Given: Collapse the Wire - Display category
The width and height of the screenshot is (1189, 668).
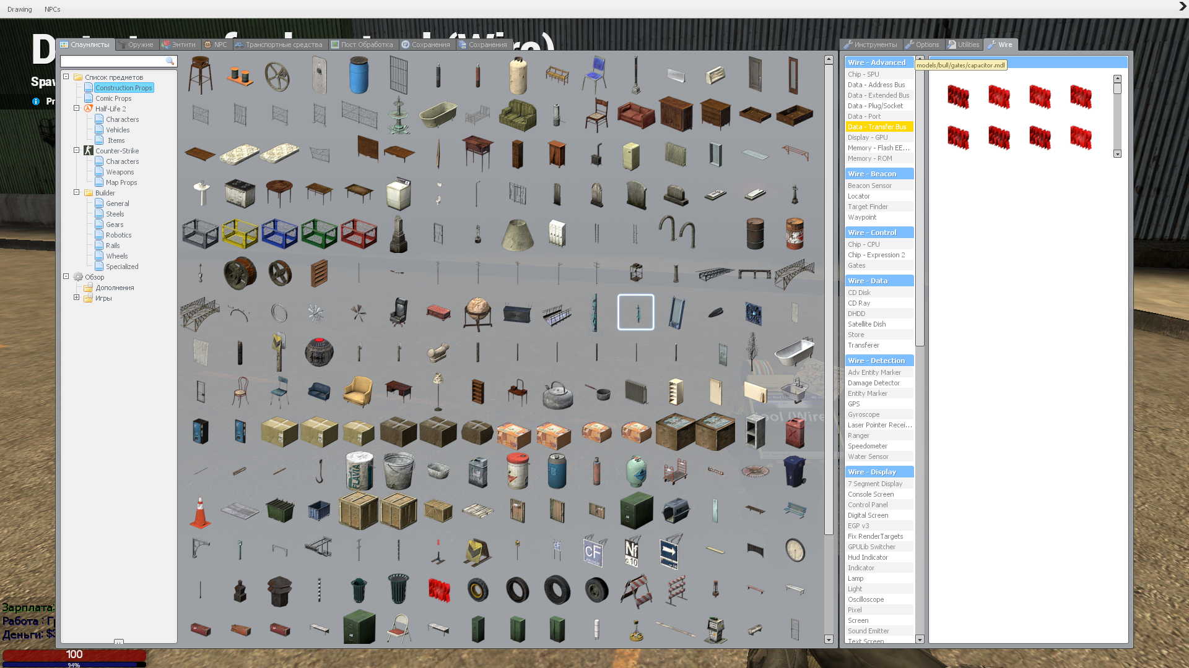Looking at the screenshot, I should 879,472.
